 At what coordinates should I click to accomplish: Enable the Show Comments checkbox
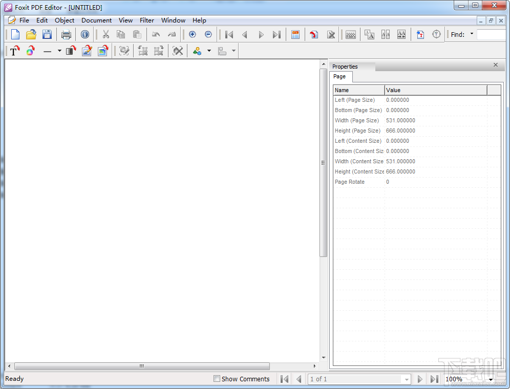(x=217, y=379)
